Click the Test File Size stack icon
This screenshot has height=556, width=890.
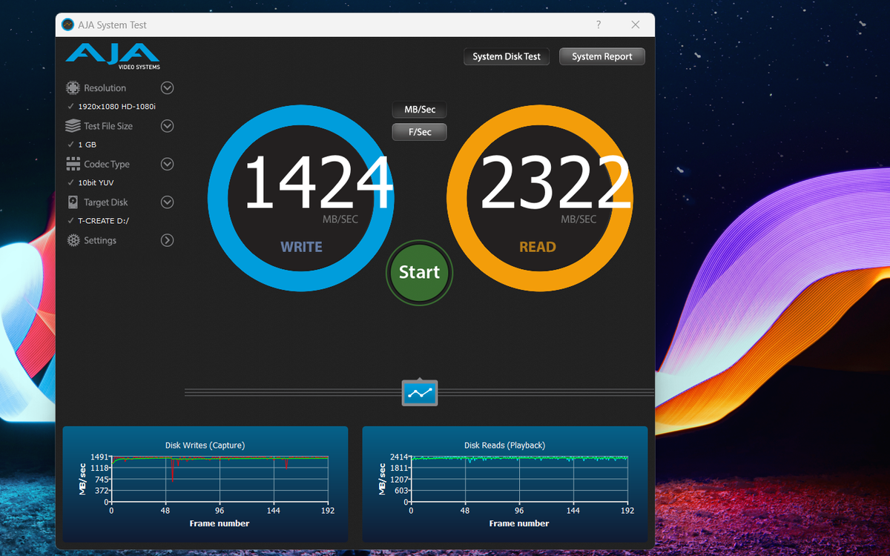click(73, 125)
